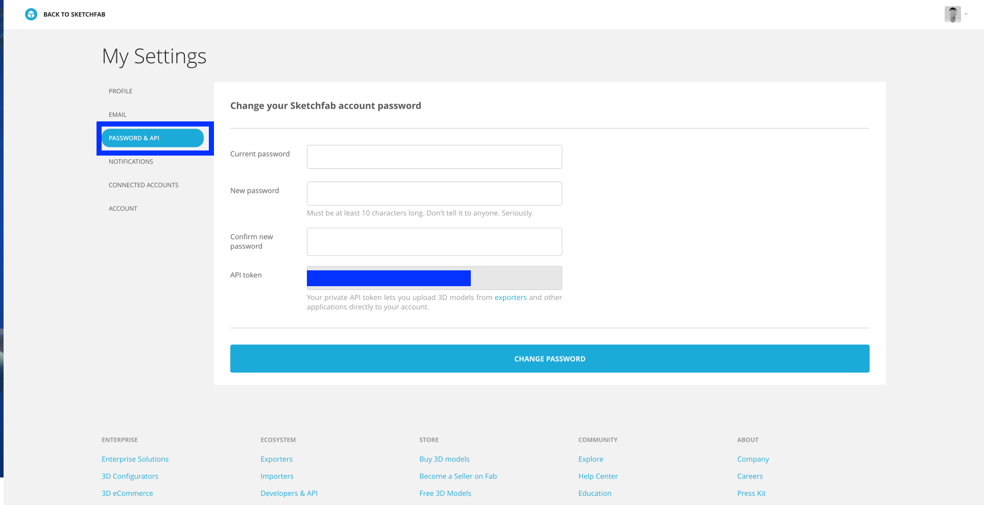Open Careers footer link
The image size is (984, 505).
(750, 476)
